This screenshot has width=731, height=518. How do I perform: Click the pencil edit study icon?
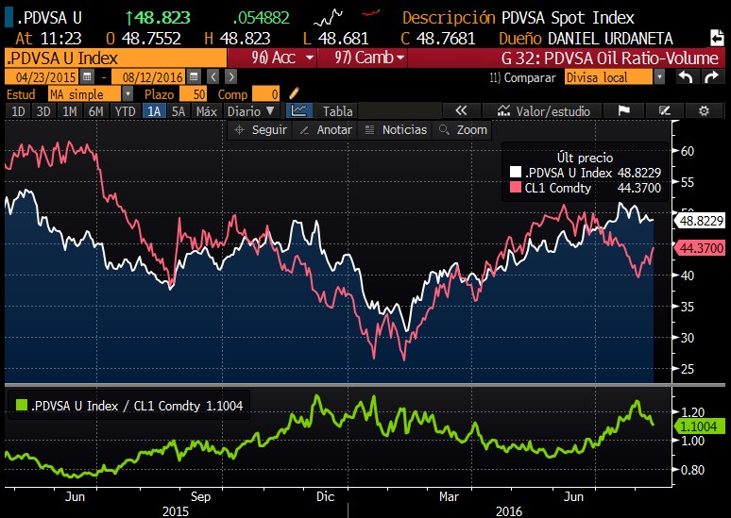294,93
